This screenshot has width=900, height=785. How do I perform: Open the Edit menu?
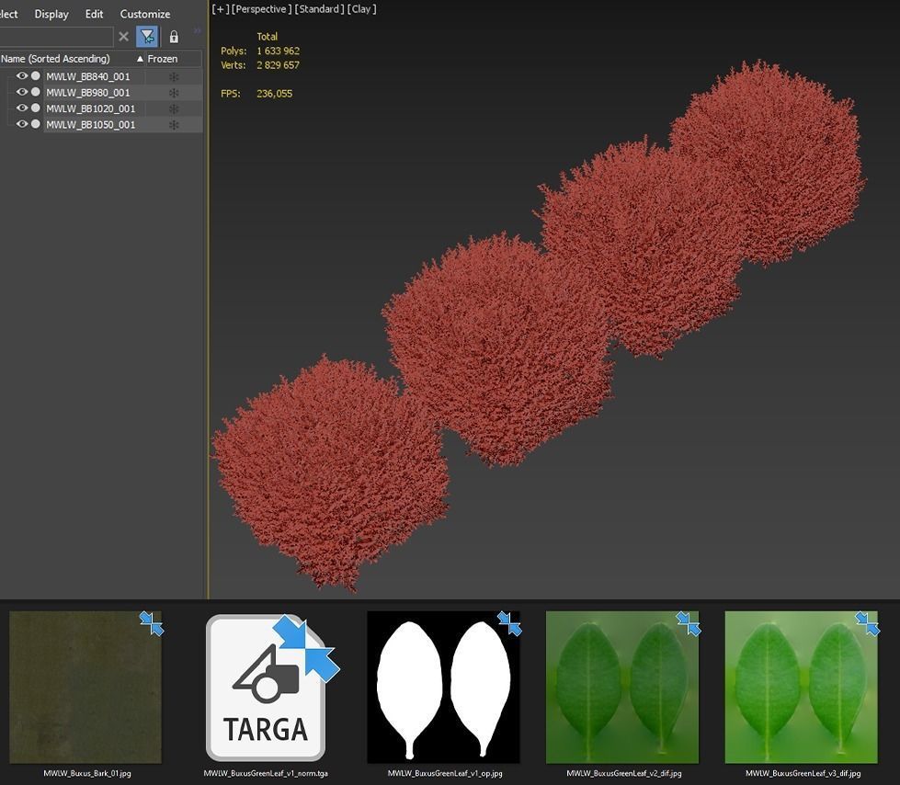94,14
